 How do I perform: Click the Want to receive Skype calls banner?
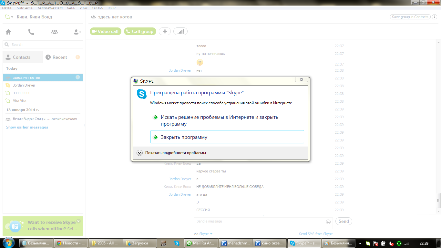click(x=43, y=226)
